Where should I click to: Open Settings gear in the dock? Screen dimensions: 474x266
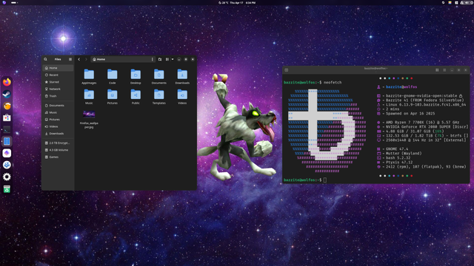[x=7, y=177]
